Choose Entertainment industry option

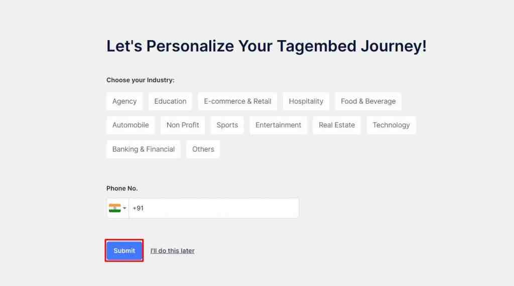point(278,125)
